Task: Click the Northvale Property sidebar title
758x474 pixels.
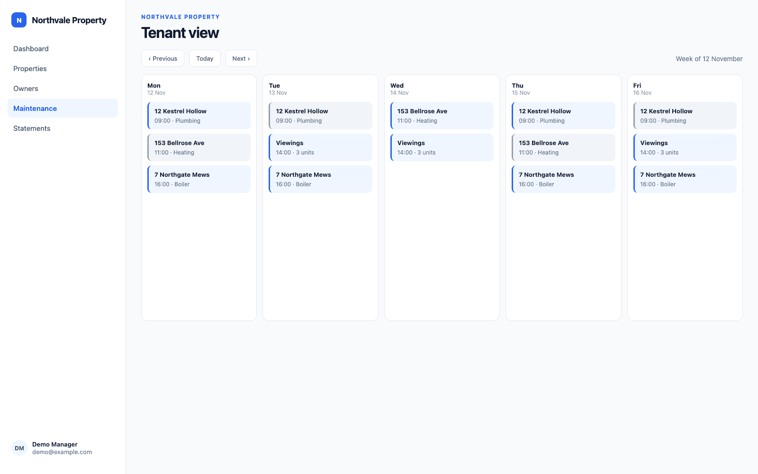Action: tap(69, 20)
